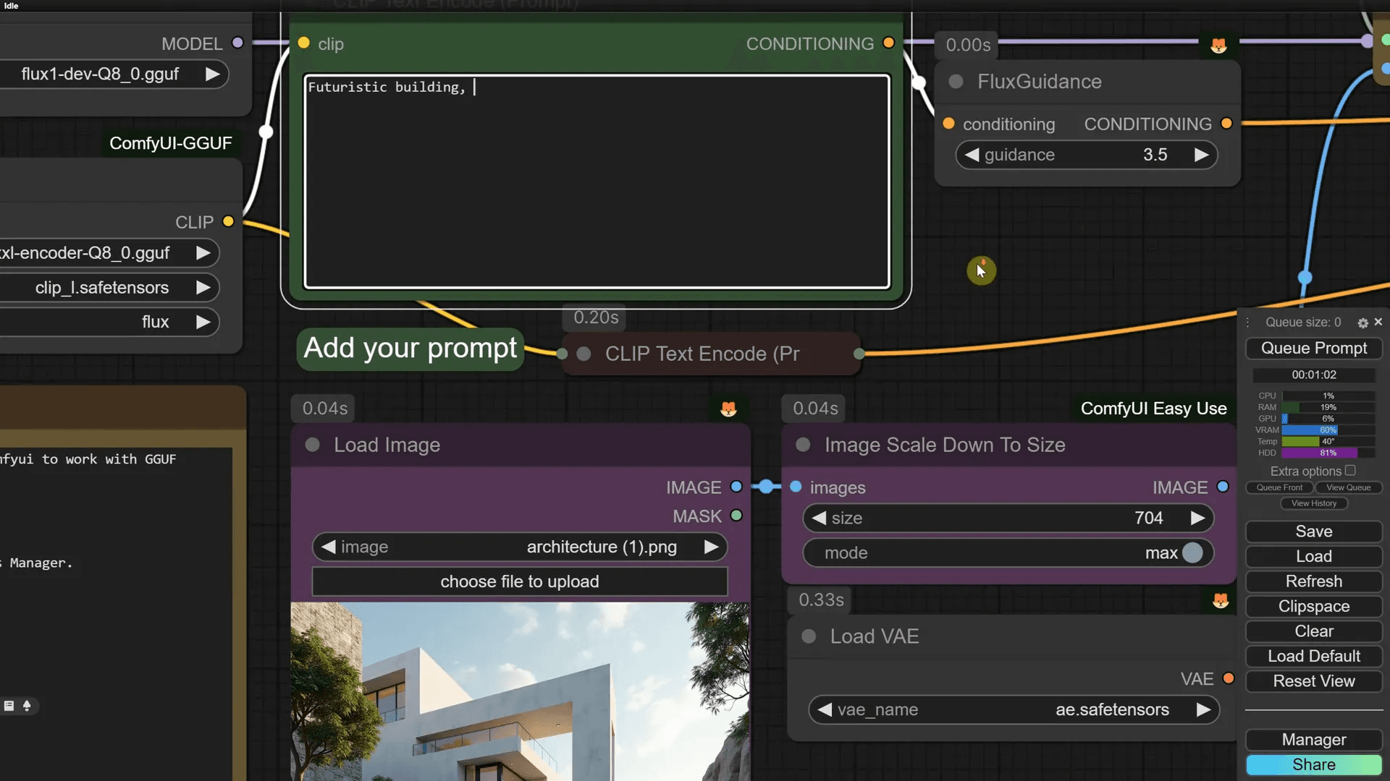The image size is (1390, 781).
Task: Close the Queue size panel with the X
Action: pos(1378,322)
